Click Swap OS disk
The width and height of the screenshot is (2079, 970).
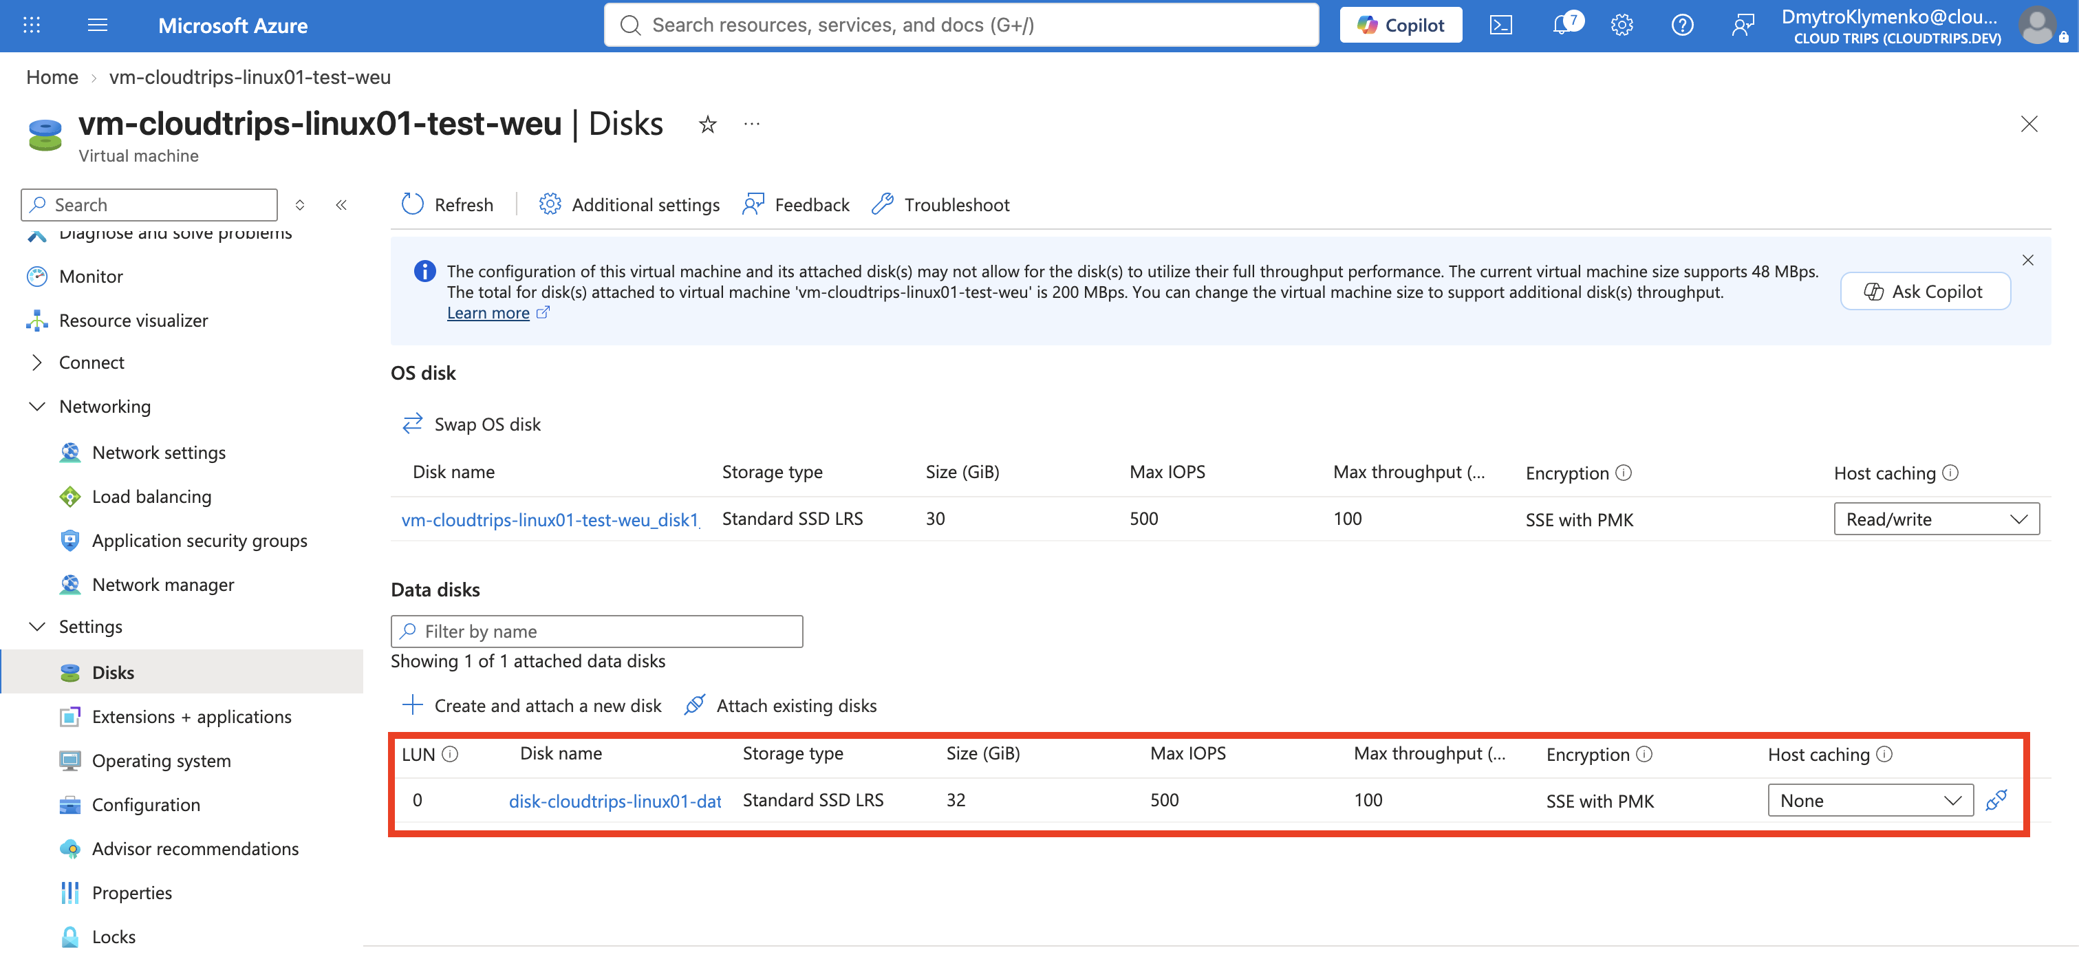click(471, 424)
